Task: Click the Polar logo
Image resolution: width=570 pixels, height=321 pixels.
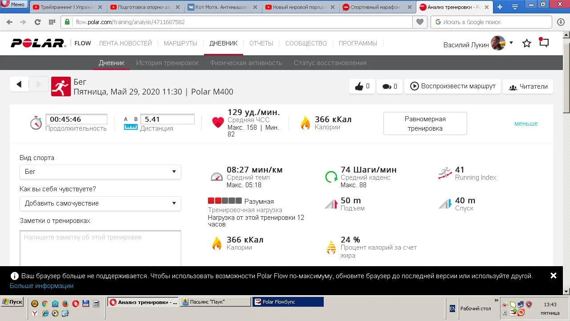Action: (x=38, y=43)
